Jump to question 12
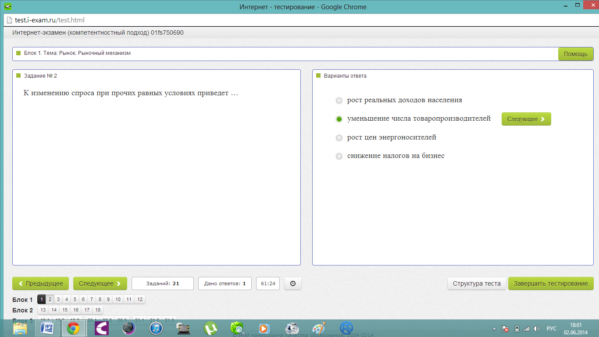Viewport: 599px width, 337px height. click(x=140, y=299)
